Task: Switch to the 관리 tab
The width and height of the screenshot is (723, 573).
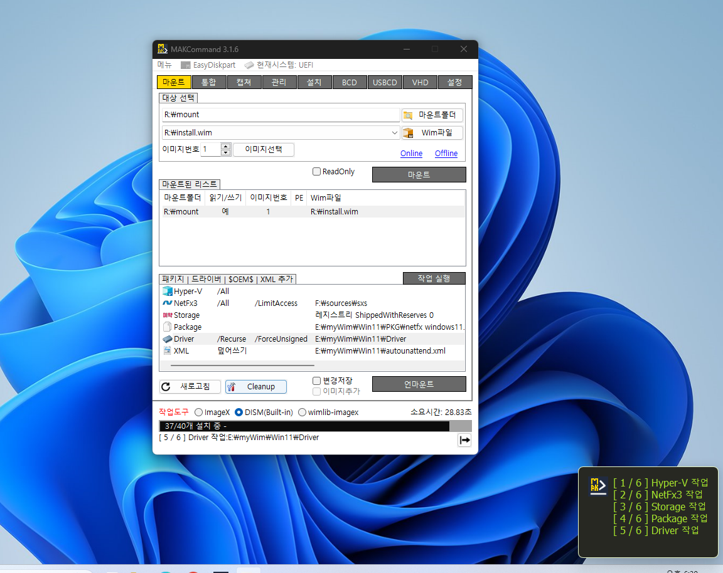Action: click(x=279, y=82)
